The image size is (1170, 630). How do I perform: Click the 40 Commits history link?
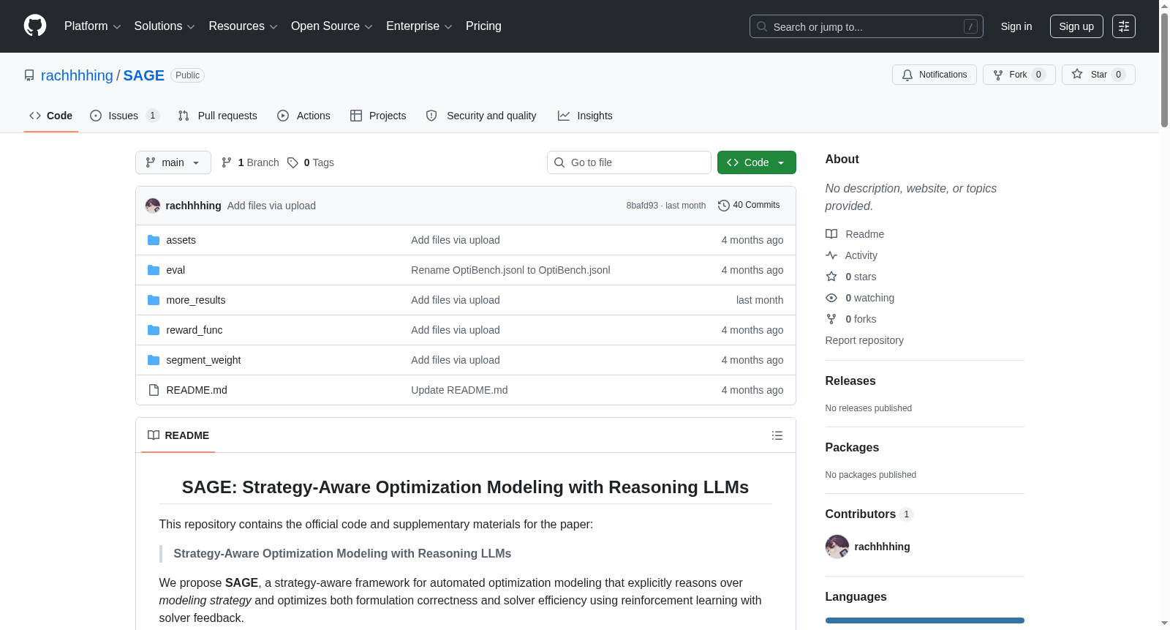[x=749, y=205]
